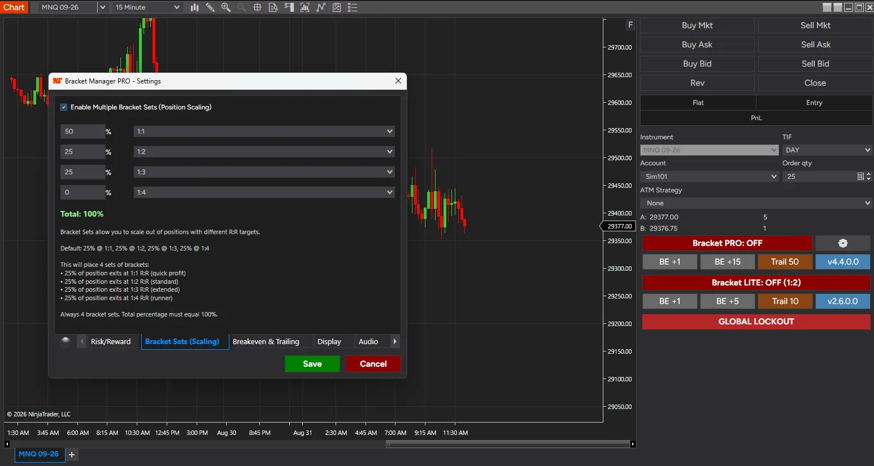Toggle the crosshair cursor icon
Viewport: 874px width, 466px height.
(x=258, y=7)
